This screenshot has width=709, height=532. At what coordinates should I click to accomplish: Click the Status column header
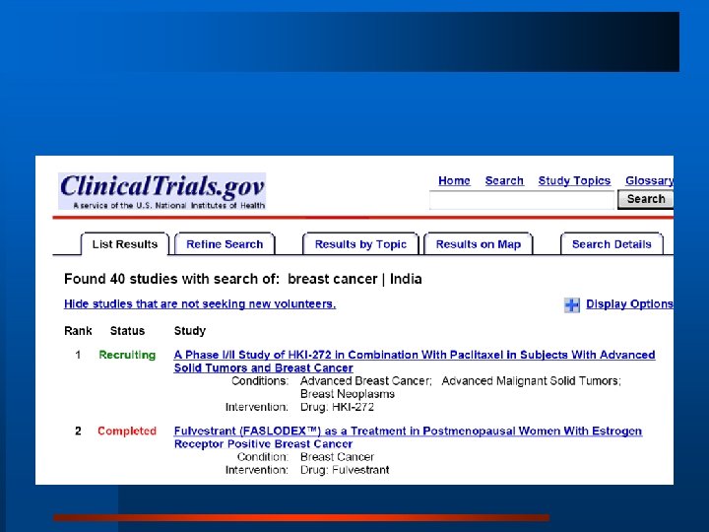pos(127,331)
